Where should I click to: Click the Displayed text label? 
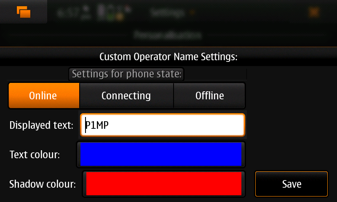point(41,125)
